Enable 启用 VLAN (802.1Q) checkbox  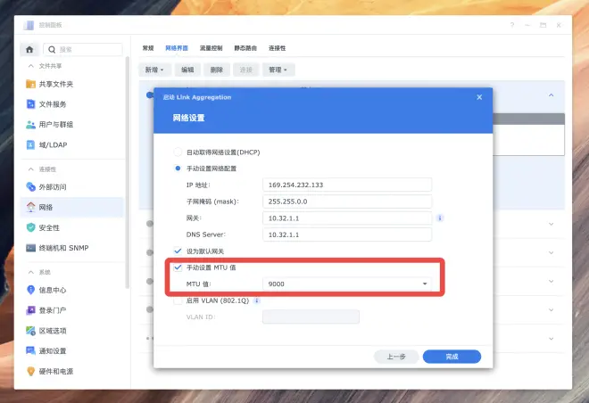pyautogui.click(x=178, y=300)
